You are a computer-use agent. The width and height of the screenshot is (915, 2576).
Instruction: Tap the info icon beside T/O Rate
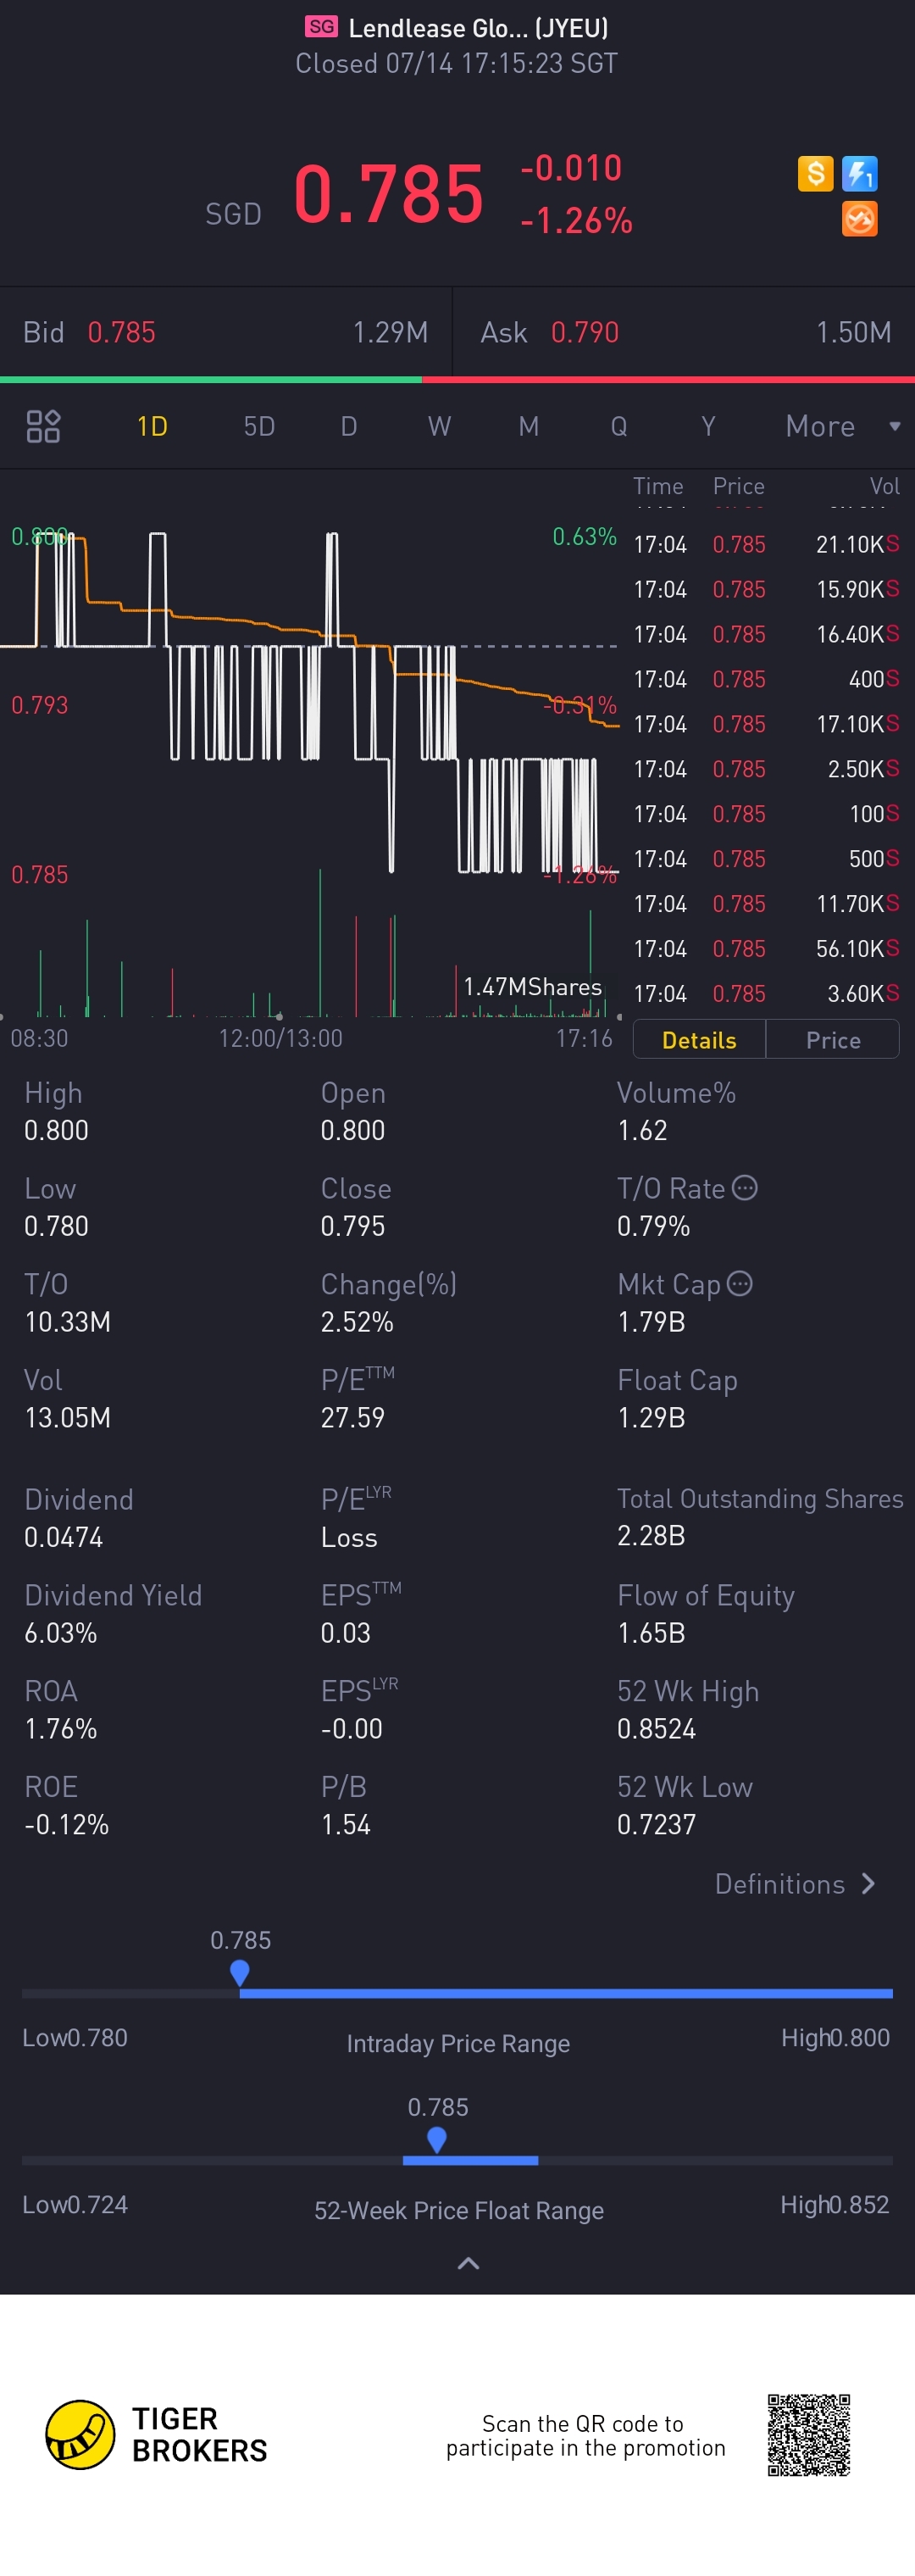pos(745,1188)
